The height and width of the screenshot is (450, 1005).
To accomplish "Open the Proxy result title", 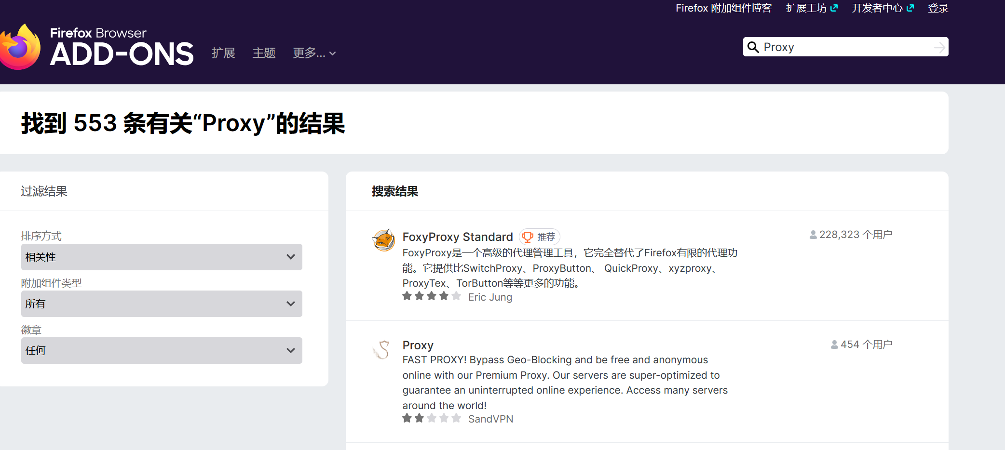I will [x=418, y=345].
